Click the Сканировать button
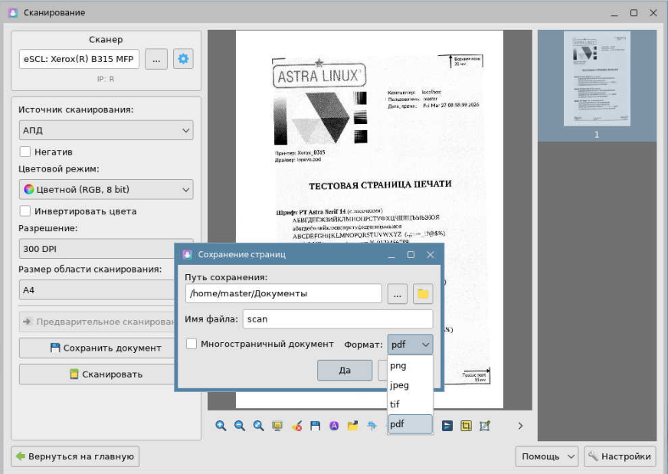The image size is (668, 474). coord(106,374)
